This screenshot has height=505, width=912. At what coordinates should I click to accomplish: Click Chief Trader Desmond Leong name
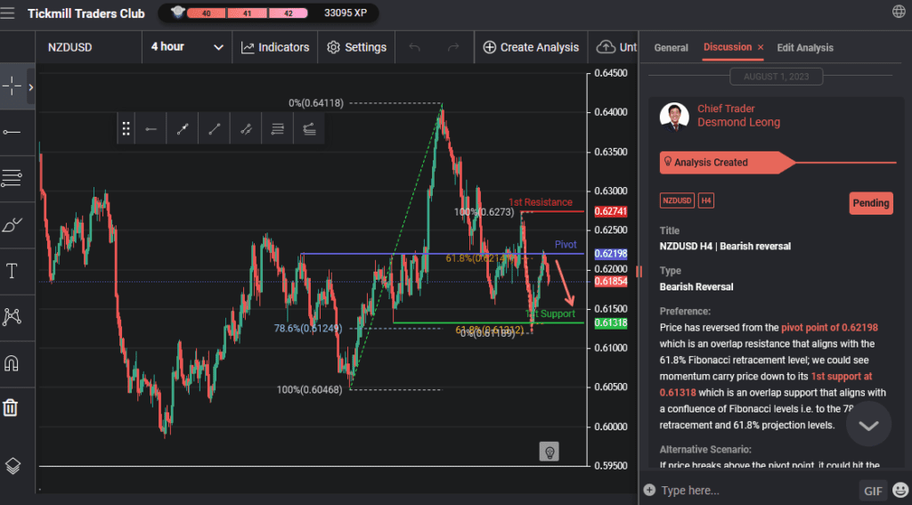[x=738, y=116]
